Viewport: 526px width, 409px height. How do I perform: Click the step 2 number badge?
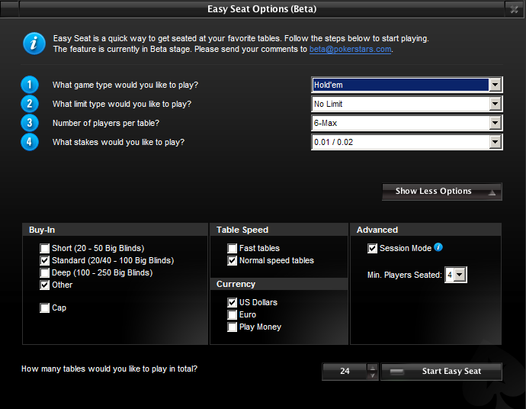[x=29, y=104]
